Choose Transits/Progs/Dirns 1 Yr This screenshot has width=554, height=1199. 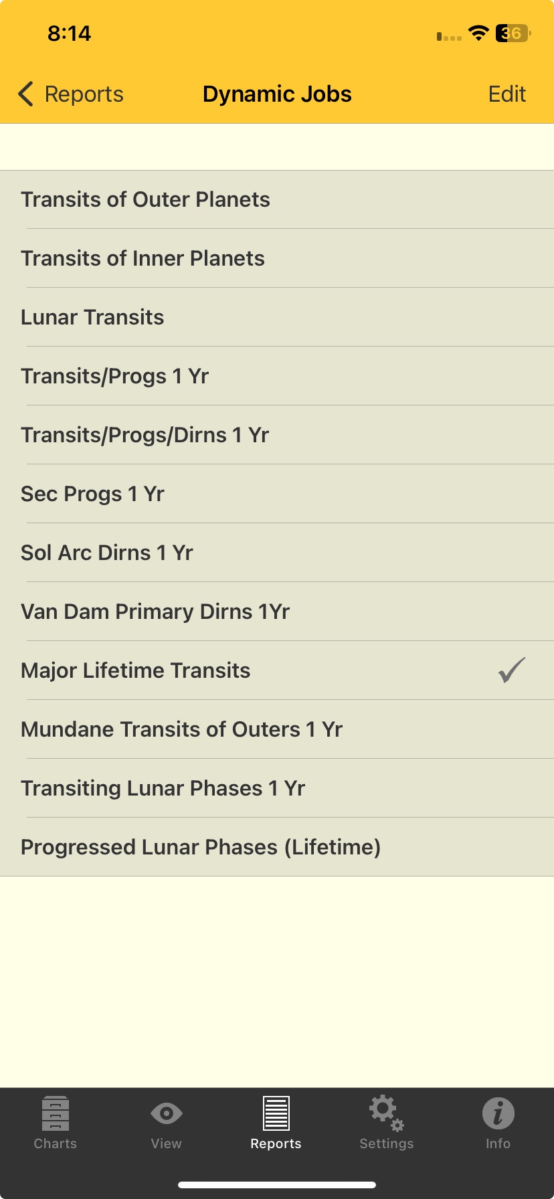coord(145,435)
